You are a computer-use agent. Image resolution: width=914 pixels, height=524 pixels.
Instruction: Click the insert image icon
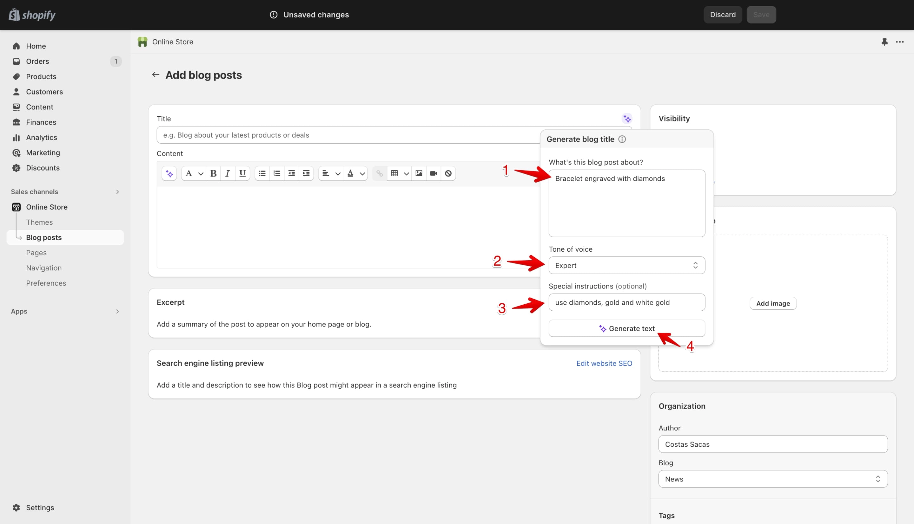point(419,173)
